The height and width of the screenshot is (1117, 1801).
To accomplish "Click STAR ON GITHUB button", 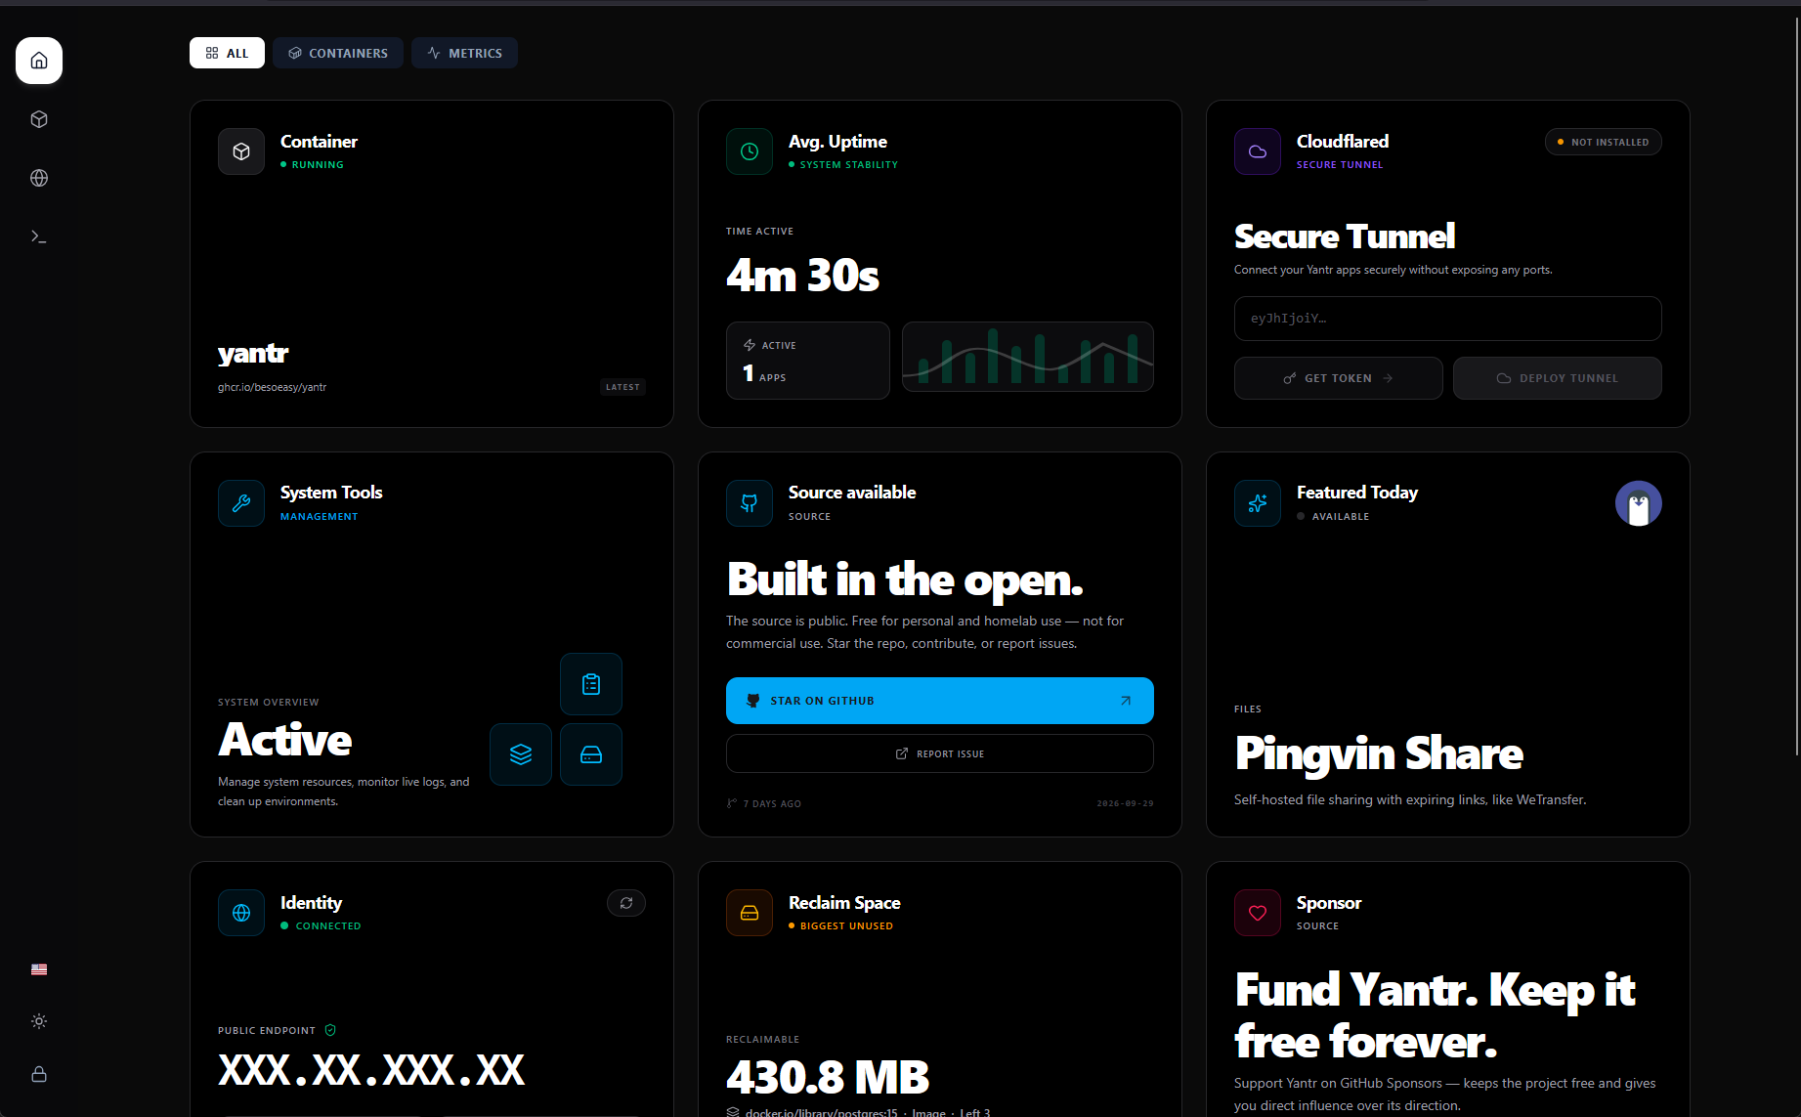I will pyautogui.click(x=940, y=701).
